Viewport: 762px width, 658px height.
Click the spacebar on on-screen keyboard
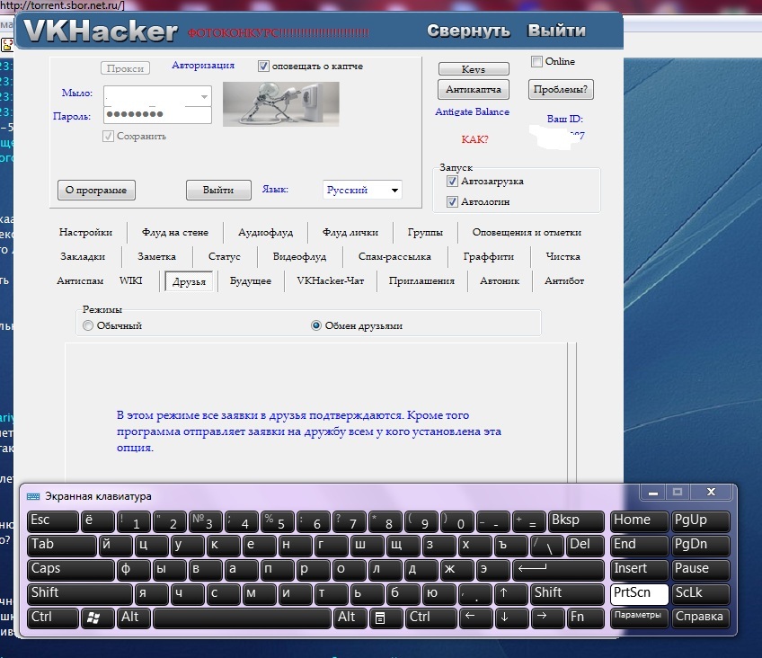coord(242,618)
